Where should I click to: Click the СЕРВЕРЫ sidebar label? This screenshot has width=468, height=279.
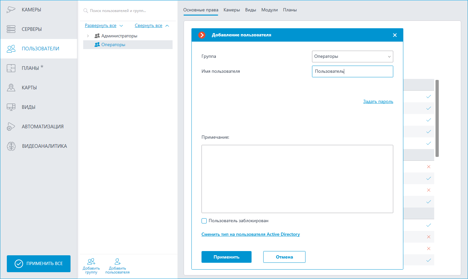[x=32, y=29]
